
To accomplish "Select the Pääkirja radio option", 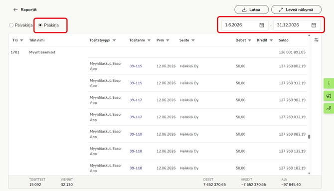I will (x=40, y=25).
